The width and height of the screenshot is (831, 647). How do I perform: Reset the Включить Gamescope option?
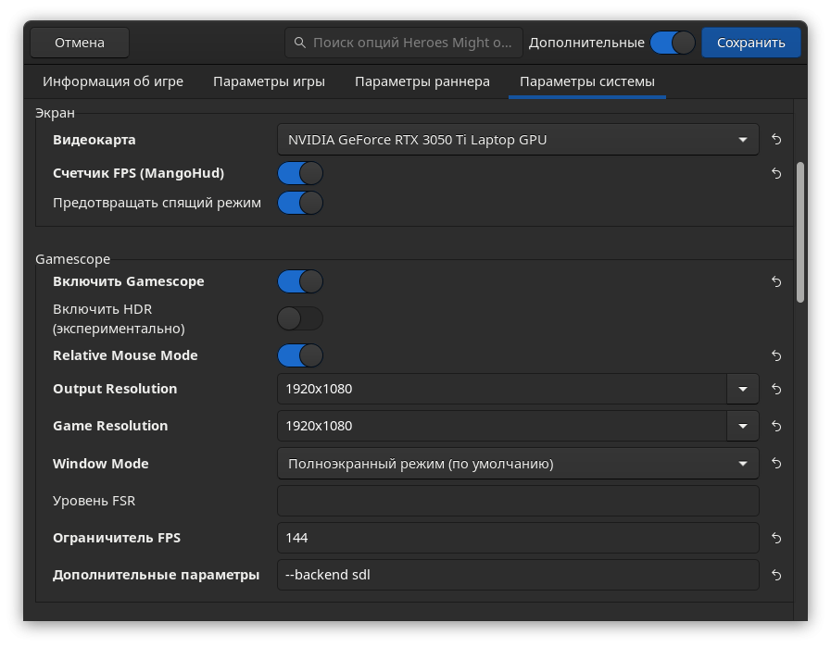click(776, 281)
